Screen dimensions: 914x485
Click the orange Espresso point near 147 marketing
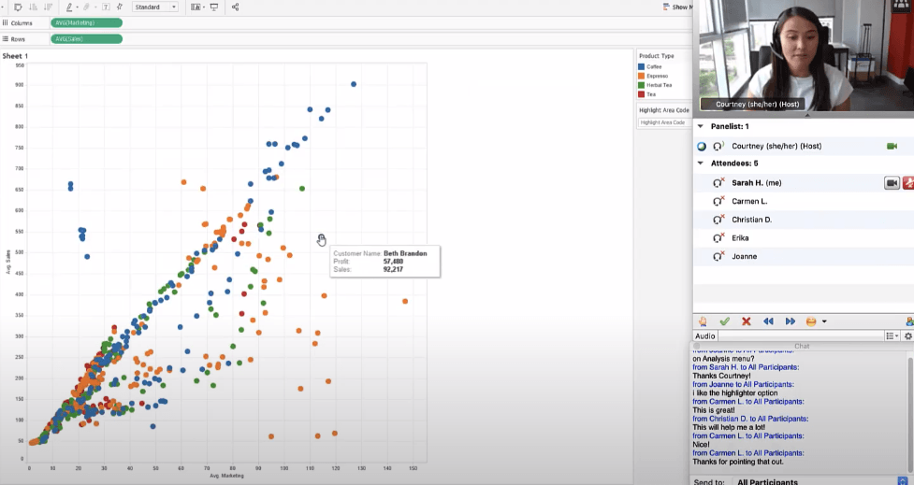tap(405, 301)
